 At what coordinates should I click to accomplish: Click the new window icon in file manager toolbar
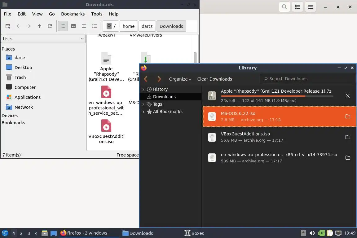8,26
